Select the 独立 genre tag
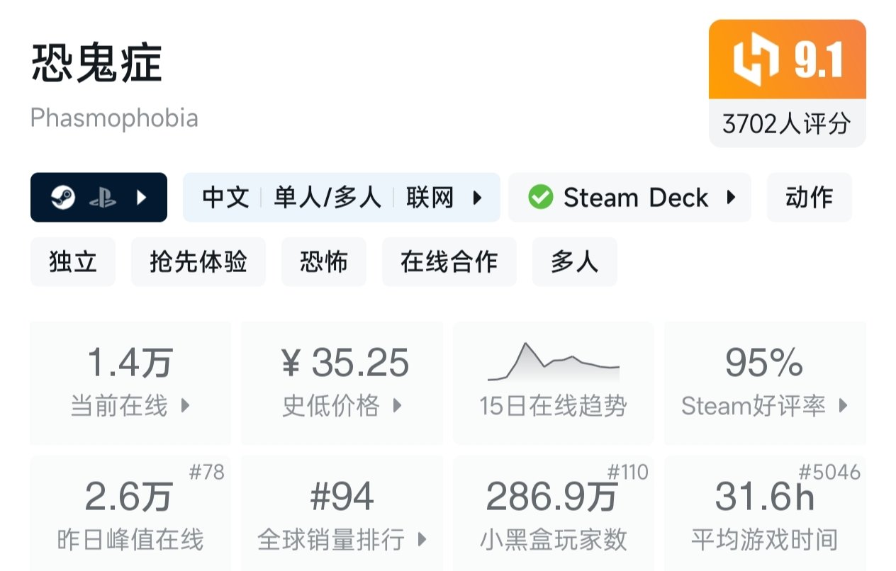The image size is (896, 571). (72, 262)
